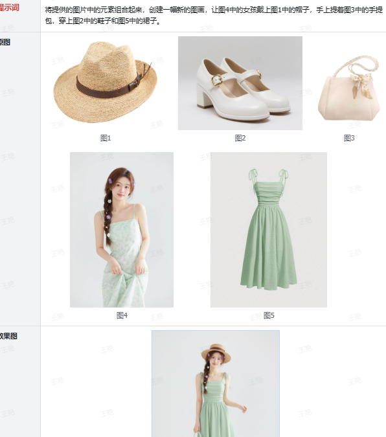Click the prompt text paragraph
The width and height of the screenshot is (386, 437).
pyautogui.click(x=214, y=16)
